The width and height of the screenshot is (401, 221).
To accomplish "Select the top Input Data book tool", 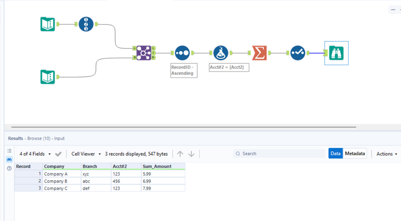I will click(48, 24).
